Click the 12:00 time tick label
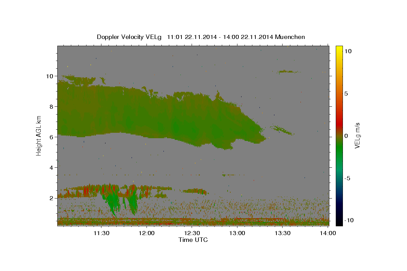Screen dimensions: 407x271 [147, 233]
